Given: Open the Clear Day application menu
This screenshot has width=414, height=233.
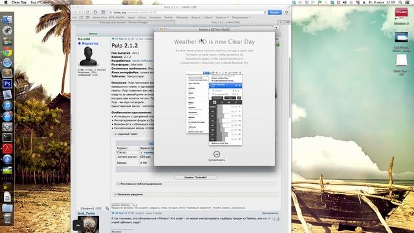Looking at the screenshot, I should click(19, 2).
